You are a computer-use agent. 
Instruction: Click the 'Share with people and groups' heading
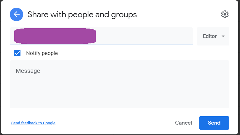tap(82, 14)
